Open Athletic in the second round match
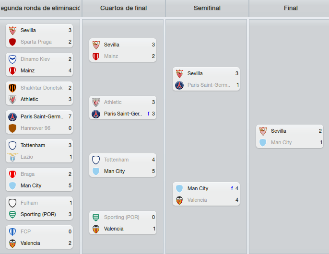 tap(29, 99)
